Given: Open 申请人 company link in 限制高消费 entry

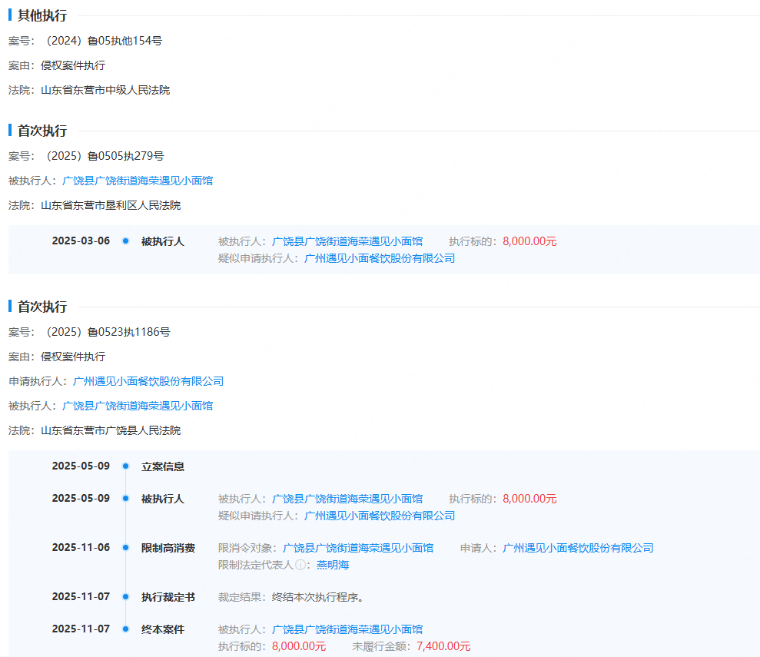Looking at the screenshot, I should [578, 548].
